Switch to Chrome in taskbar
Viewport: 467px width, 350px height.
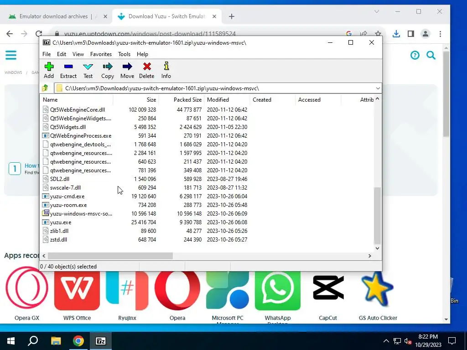[x=78, y=341]
